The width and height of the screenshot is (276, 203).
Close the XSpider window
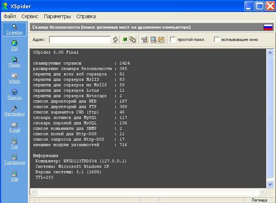(270, 6)
